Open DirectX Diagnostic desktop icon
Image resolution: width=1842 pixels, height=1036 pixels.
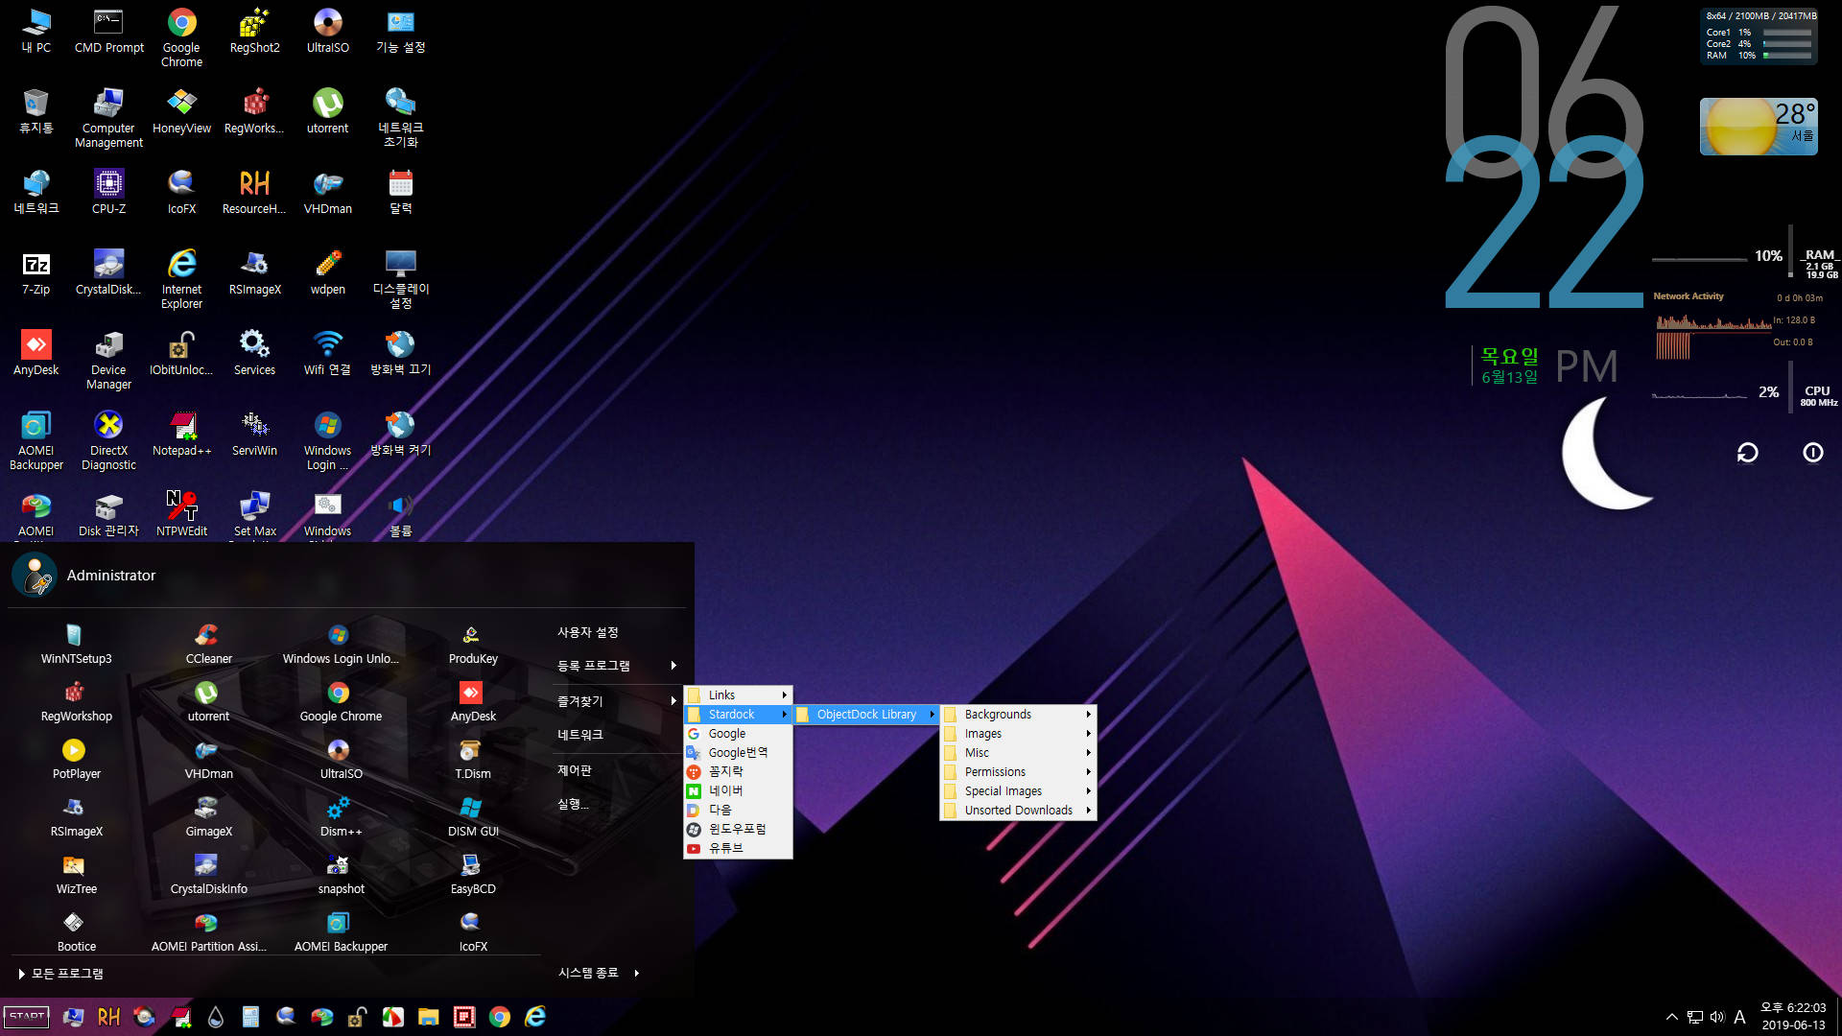pos(108,440)
